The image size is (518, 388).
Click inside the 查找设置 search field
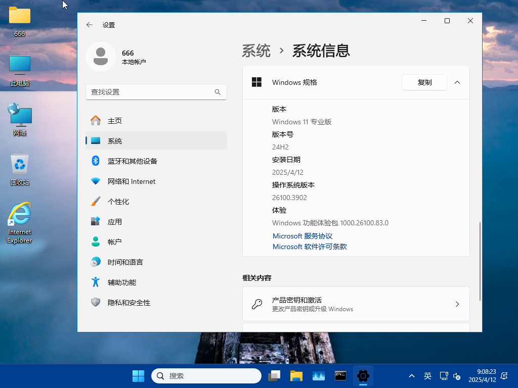coord(156,92)
